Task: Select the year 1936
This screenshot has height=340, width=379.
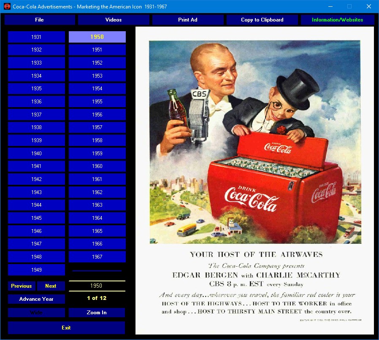Action: [x=36, y=102]
